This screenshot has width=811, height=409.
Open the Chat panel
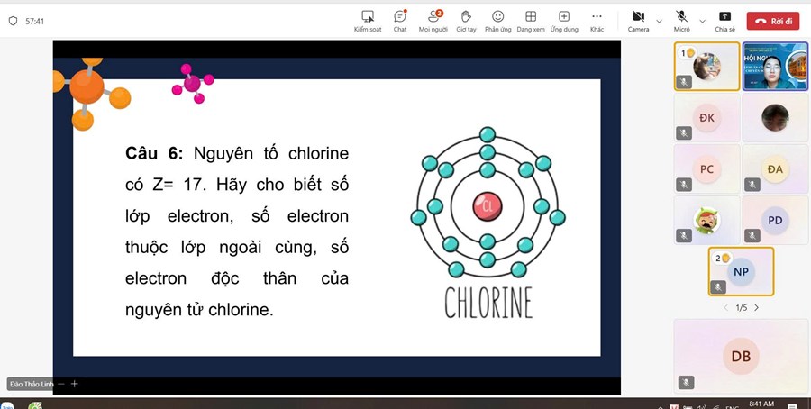point(399,21)
